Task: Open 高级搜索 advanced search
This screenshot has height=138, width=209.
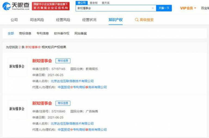Action: click(x=147, y=20)
